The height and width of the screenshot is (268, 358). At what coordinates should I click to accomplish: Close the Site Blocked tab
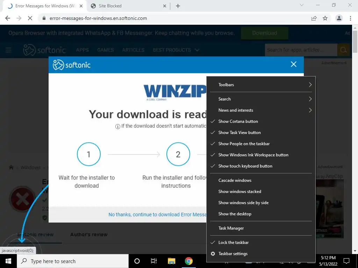click(x=165, y=6)
